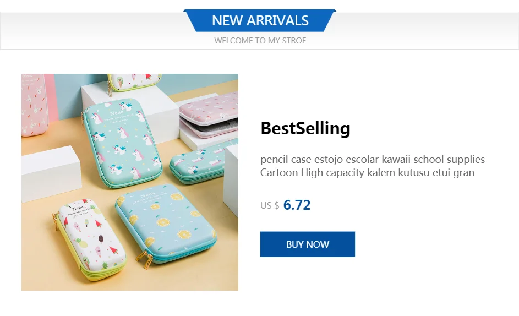Click the lemon slice graphic on the blue case
This screenshot has width=519, height=316.
click(x=162, y=223)
